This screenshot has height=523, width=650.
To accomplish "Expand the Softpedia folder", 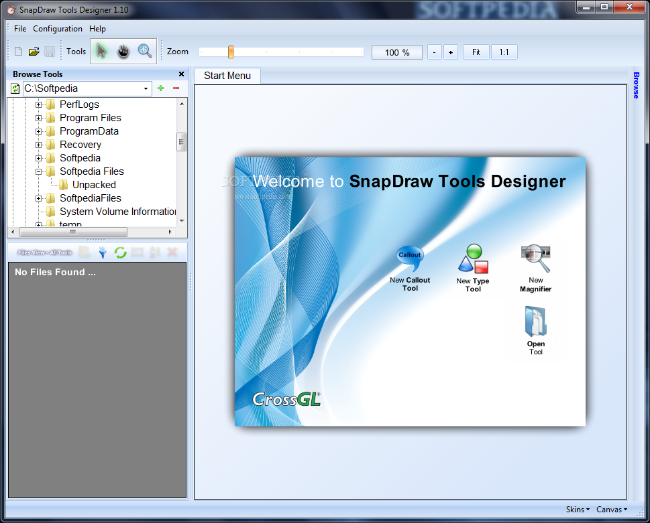I will (x=38, y=158).
